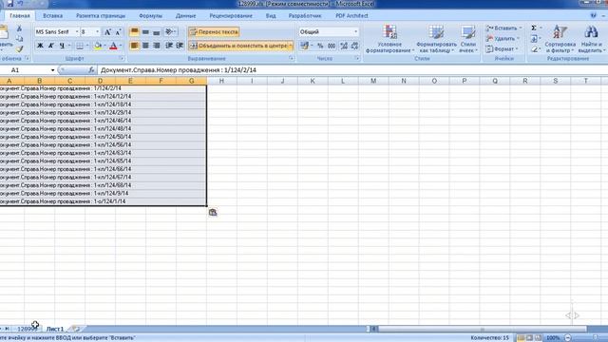Open Сортировка и фильтр menu

pyautogui.click(x=560, y=39)
